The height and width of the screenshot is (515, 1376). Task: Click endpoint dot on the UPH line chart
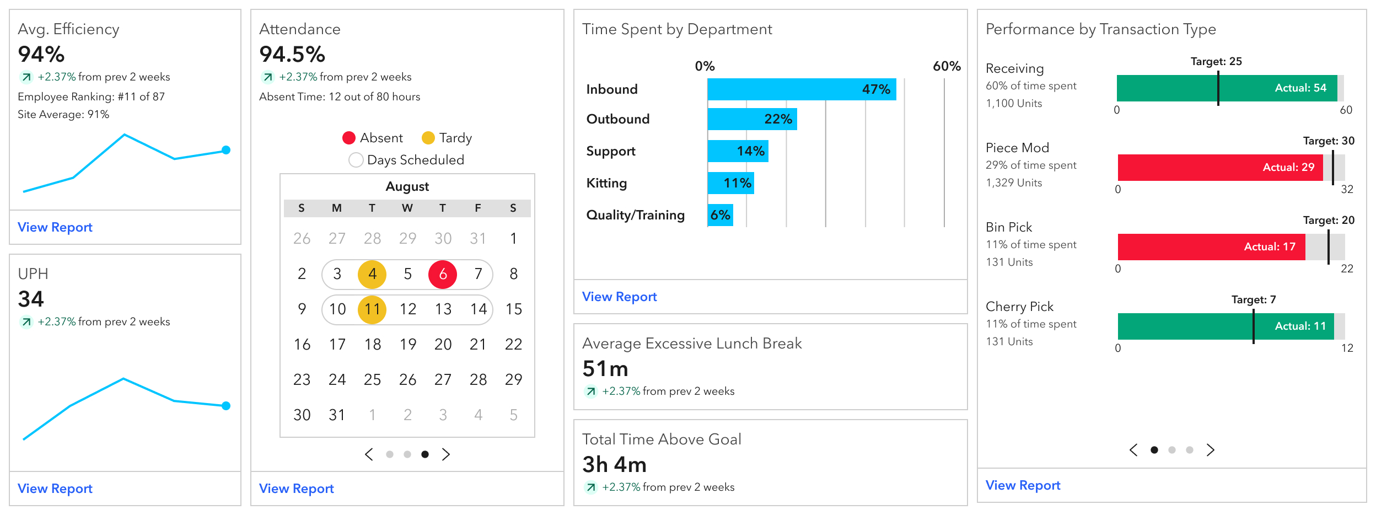(226, 406)
